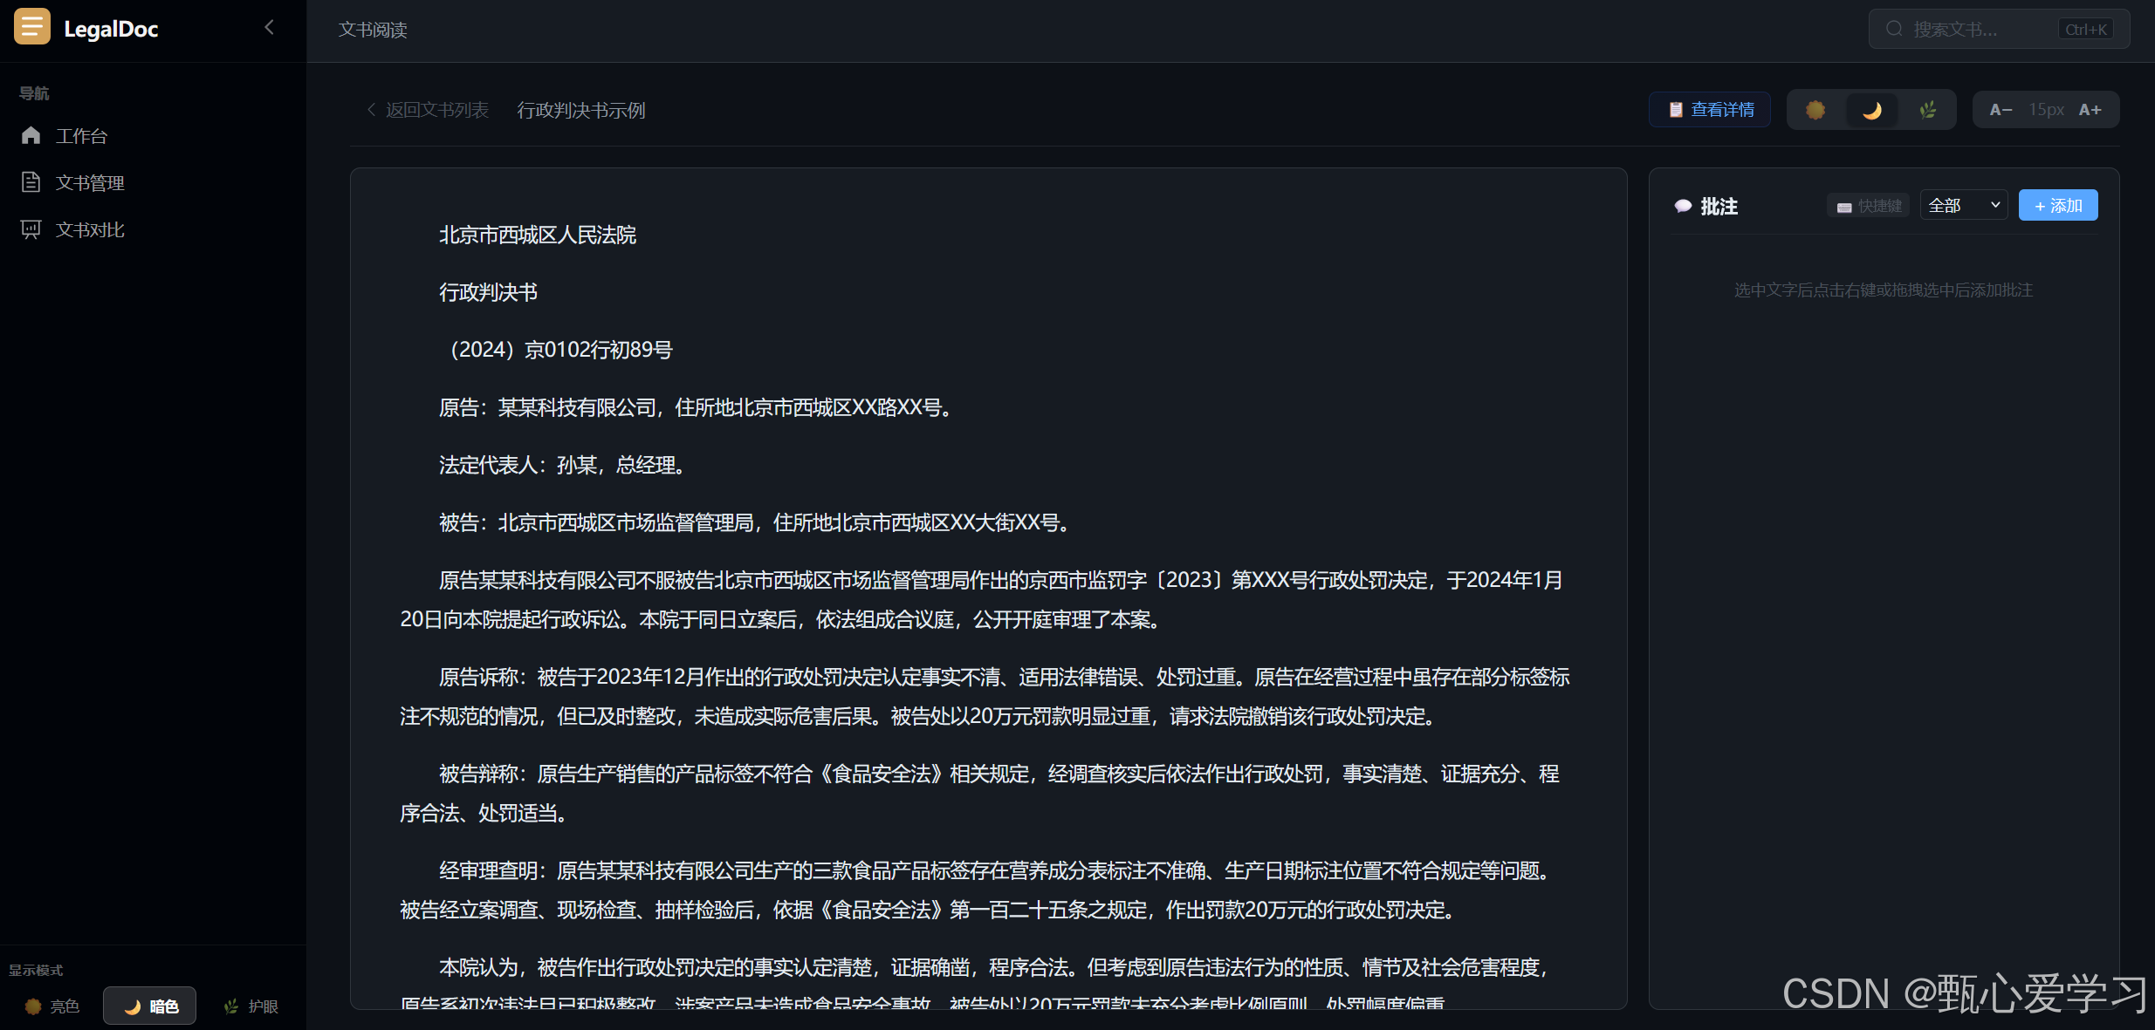The image size is (2155, 1030).
Task: Collapse the sidebar with the chevron arrow
Action: (x=269, y=28)
